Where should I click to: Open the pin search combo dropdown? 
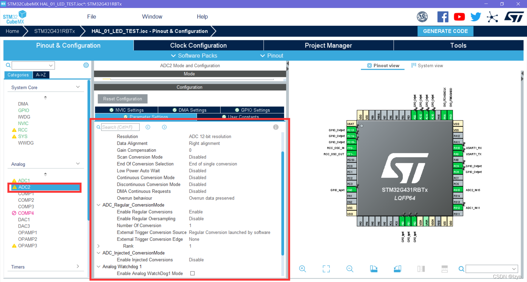514,269
